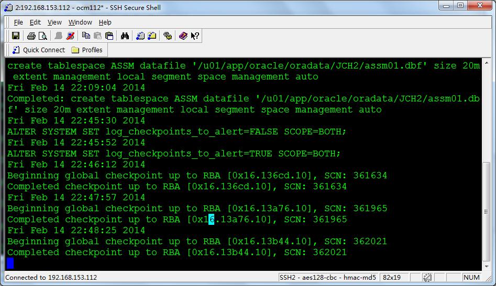Open the Help book icon
The image size is (496, 286).
point(183,36)
